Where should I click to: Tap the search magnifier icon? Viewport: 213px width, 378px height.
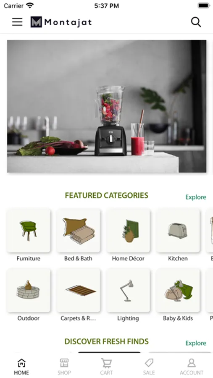(x=196, y=22)
